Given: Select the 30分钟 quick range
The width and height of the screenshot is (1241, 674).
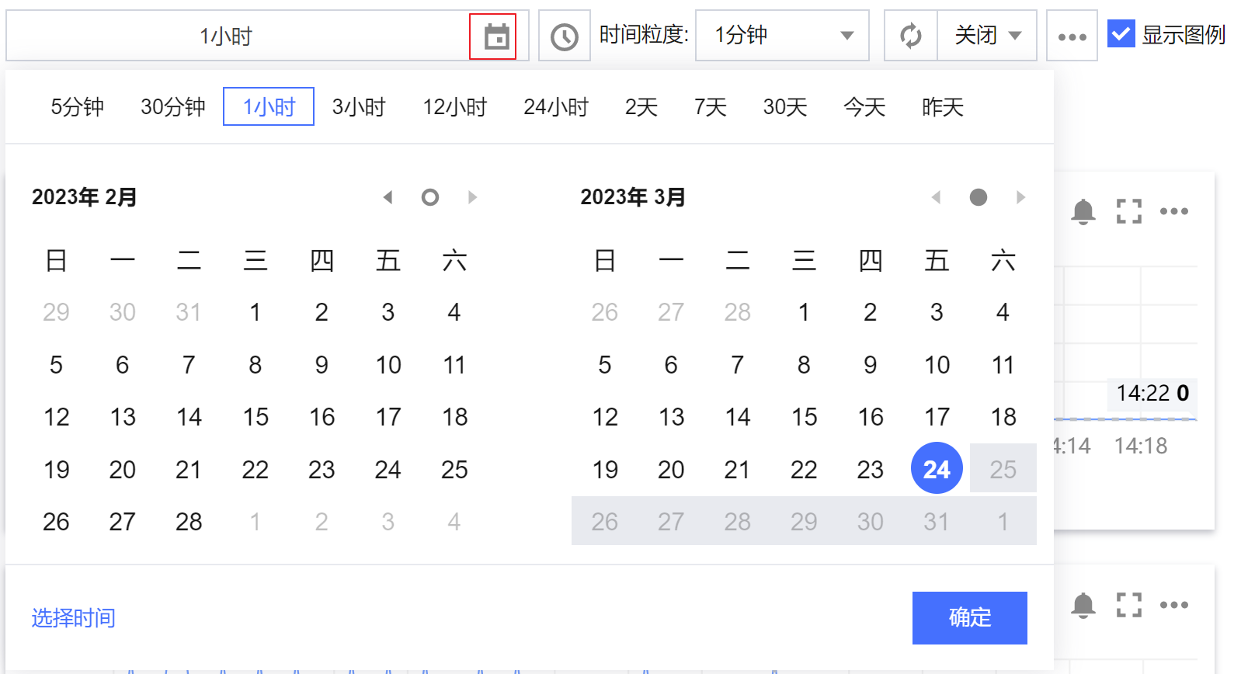Looking at the screenshot, I should (172, 107).
